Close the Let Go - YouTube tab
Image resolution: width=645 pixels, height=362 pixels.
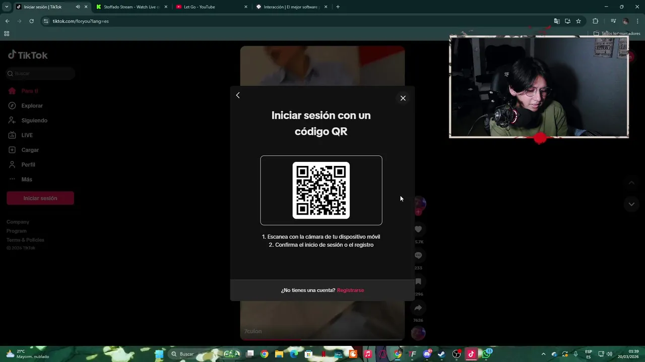(246, 7)
